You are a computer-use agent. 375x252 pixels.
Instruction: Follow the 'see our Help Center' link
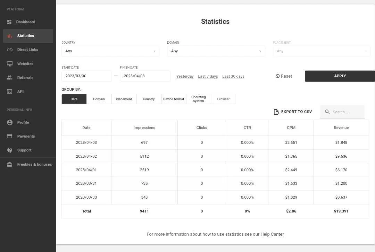pyautogui.click(x=264, y=234)
